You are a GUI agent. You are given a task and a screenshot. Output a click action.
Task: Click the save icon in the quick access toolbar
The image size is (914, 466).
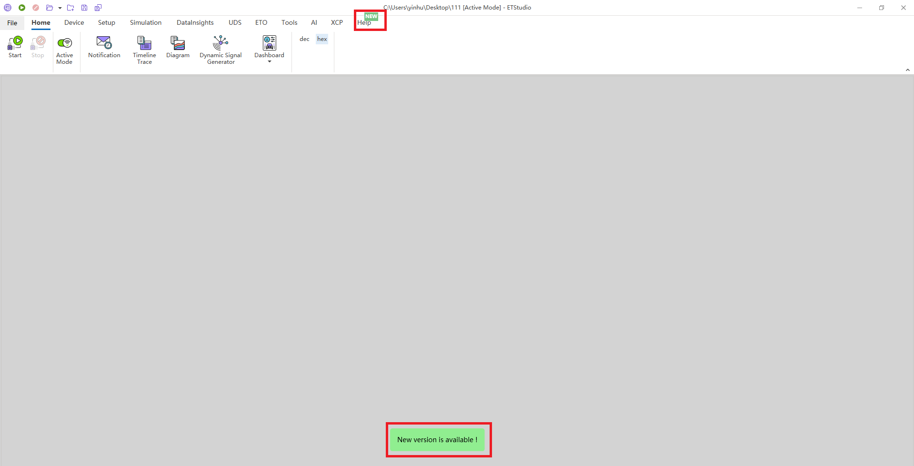(x=84, y=8)
